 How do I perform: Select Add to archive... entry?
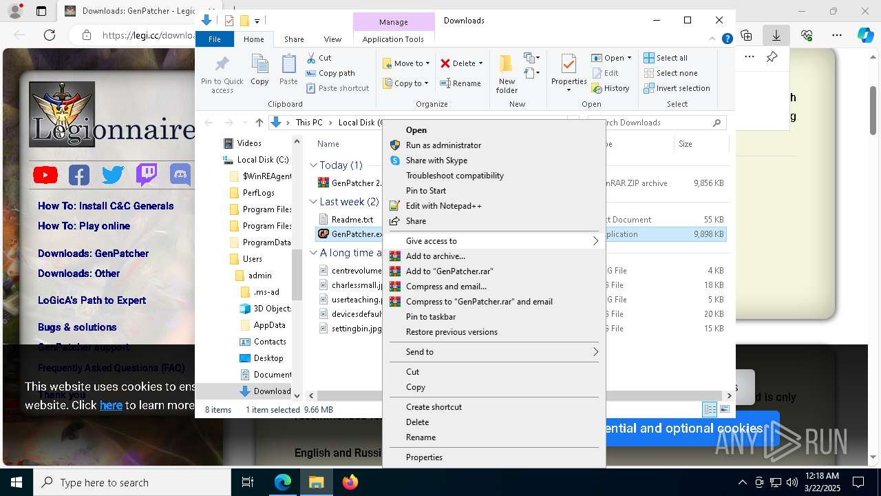point(493,256)
